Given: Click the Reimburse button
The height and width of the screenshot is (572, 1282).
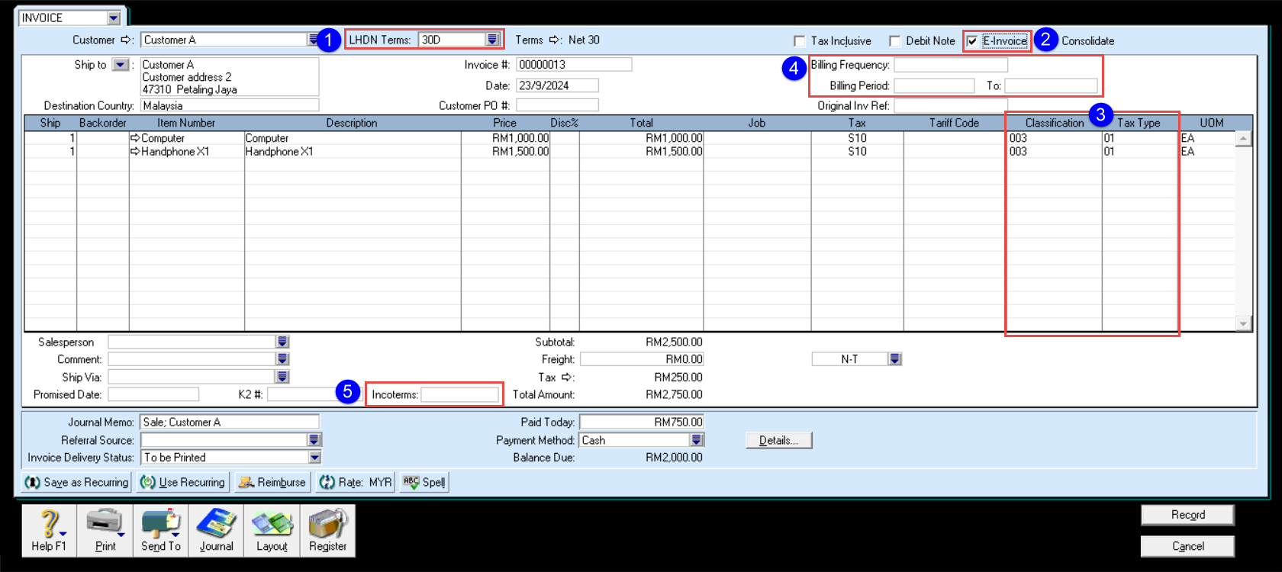Looking at the screenshot, I should [272, 482].
